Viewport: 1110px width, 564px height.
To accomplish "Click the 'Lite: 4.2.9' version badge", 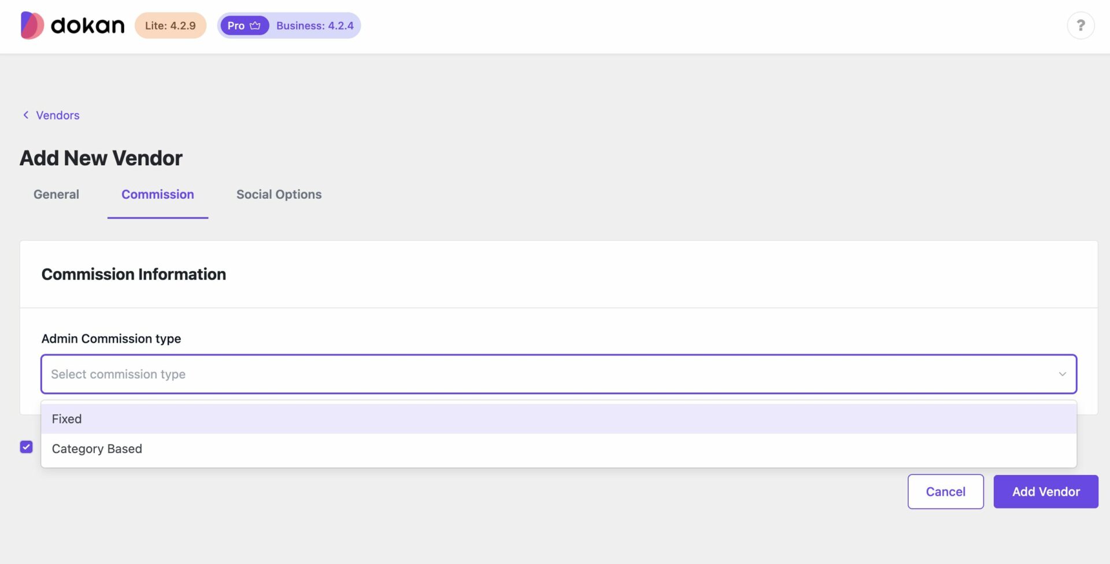I will 170,25.
